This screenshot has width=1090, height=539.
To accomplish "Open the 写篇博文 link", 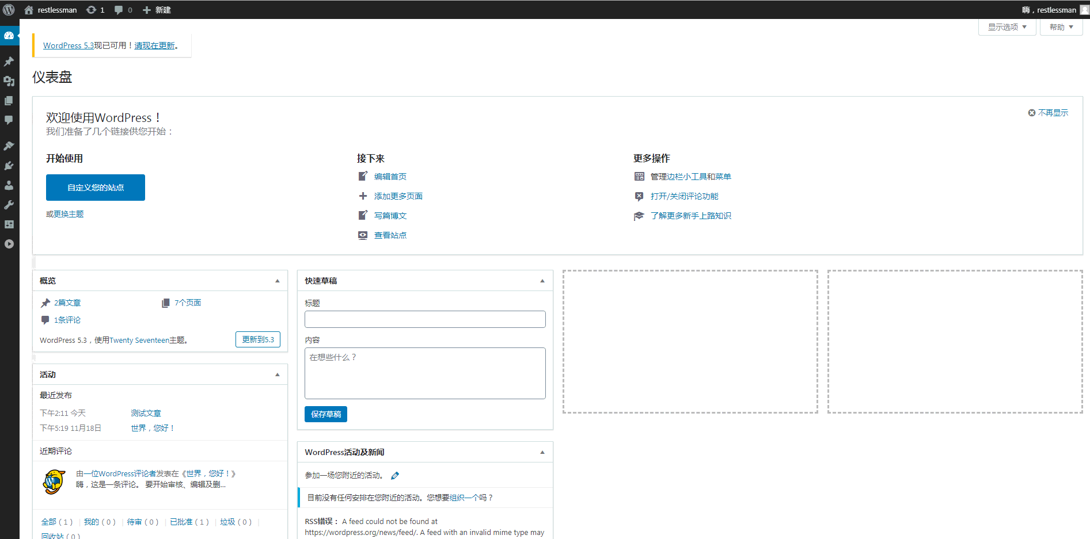I will click(x=390, y=216).
